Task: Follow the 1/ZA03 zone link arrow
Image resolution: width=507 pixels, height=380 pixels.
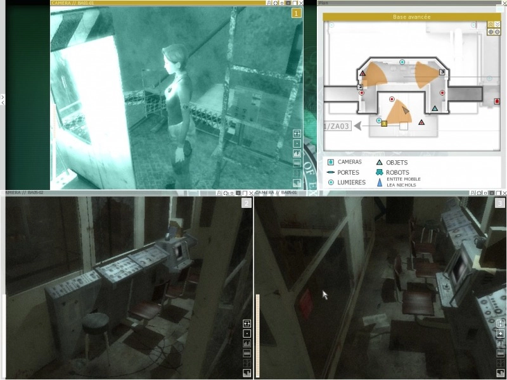Action: coord(357,126)
